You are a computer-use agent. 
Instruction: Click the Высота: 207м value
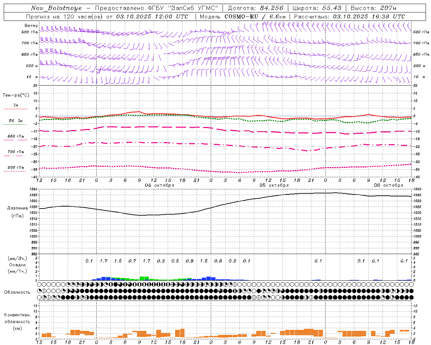click(x=373, y=8)
